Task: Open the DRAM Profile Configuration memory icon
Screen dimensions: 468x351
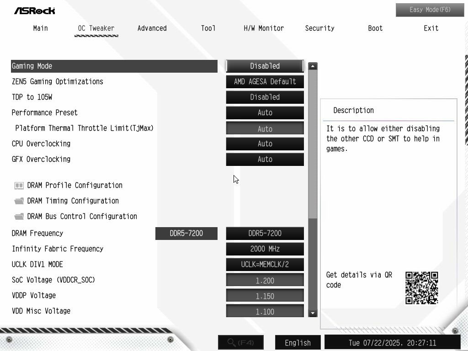Action: pos(19,186)
